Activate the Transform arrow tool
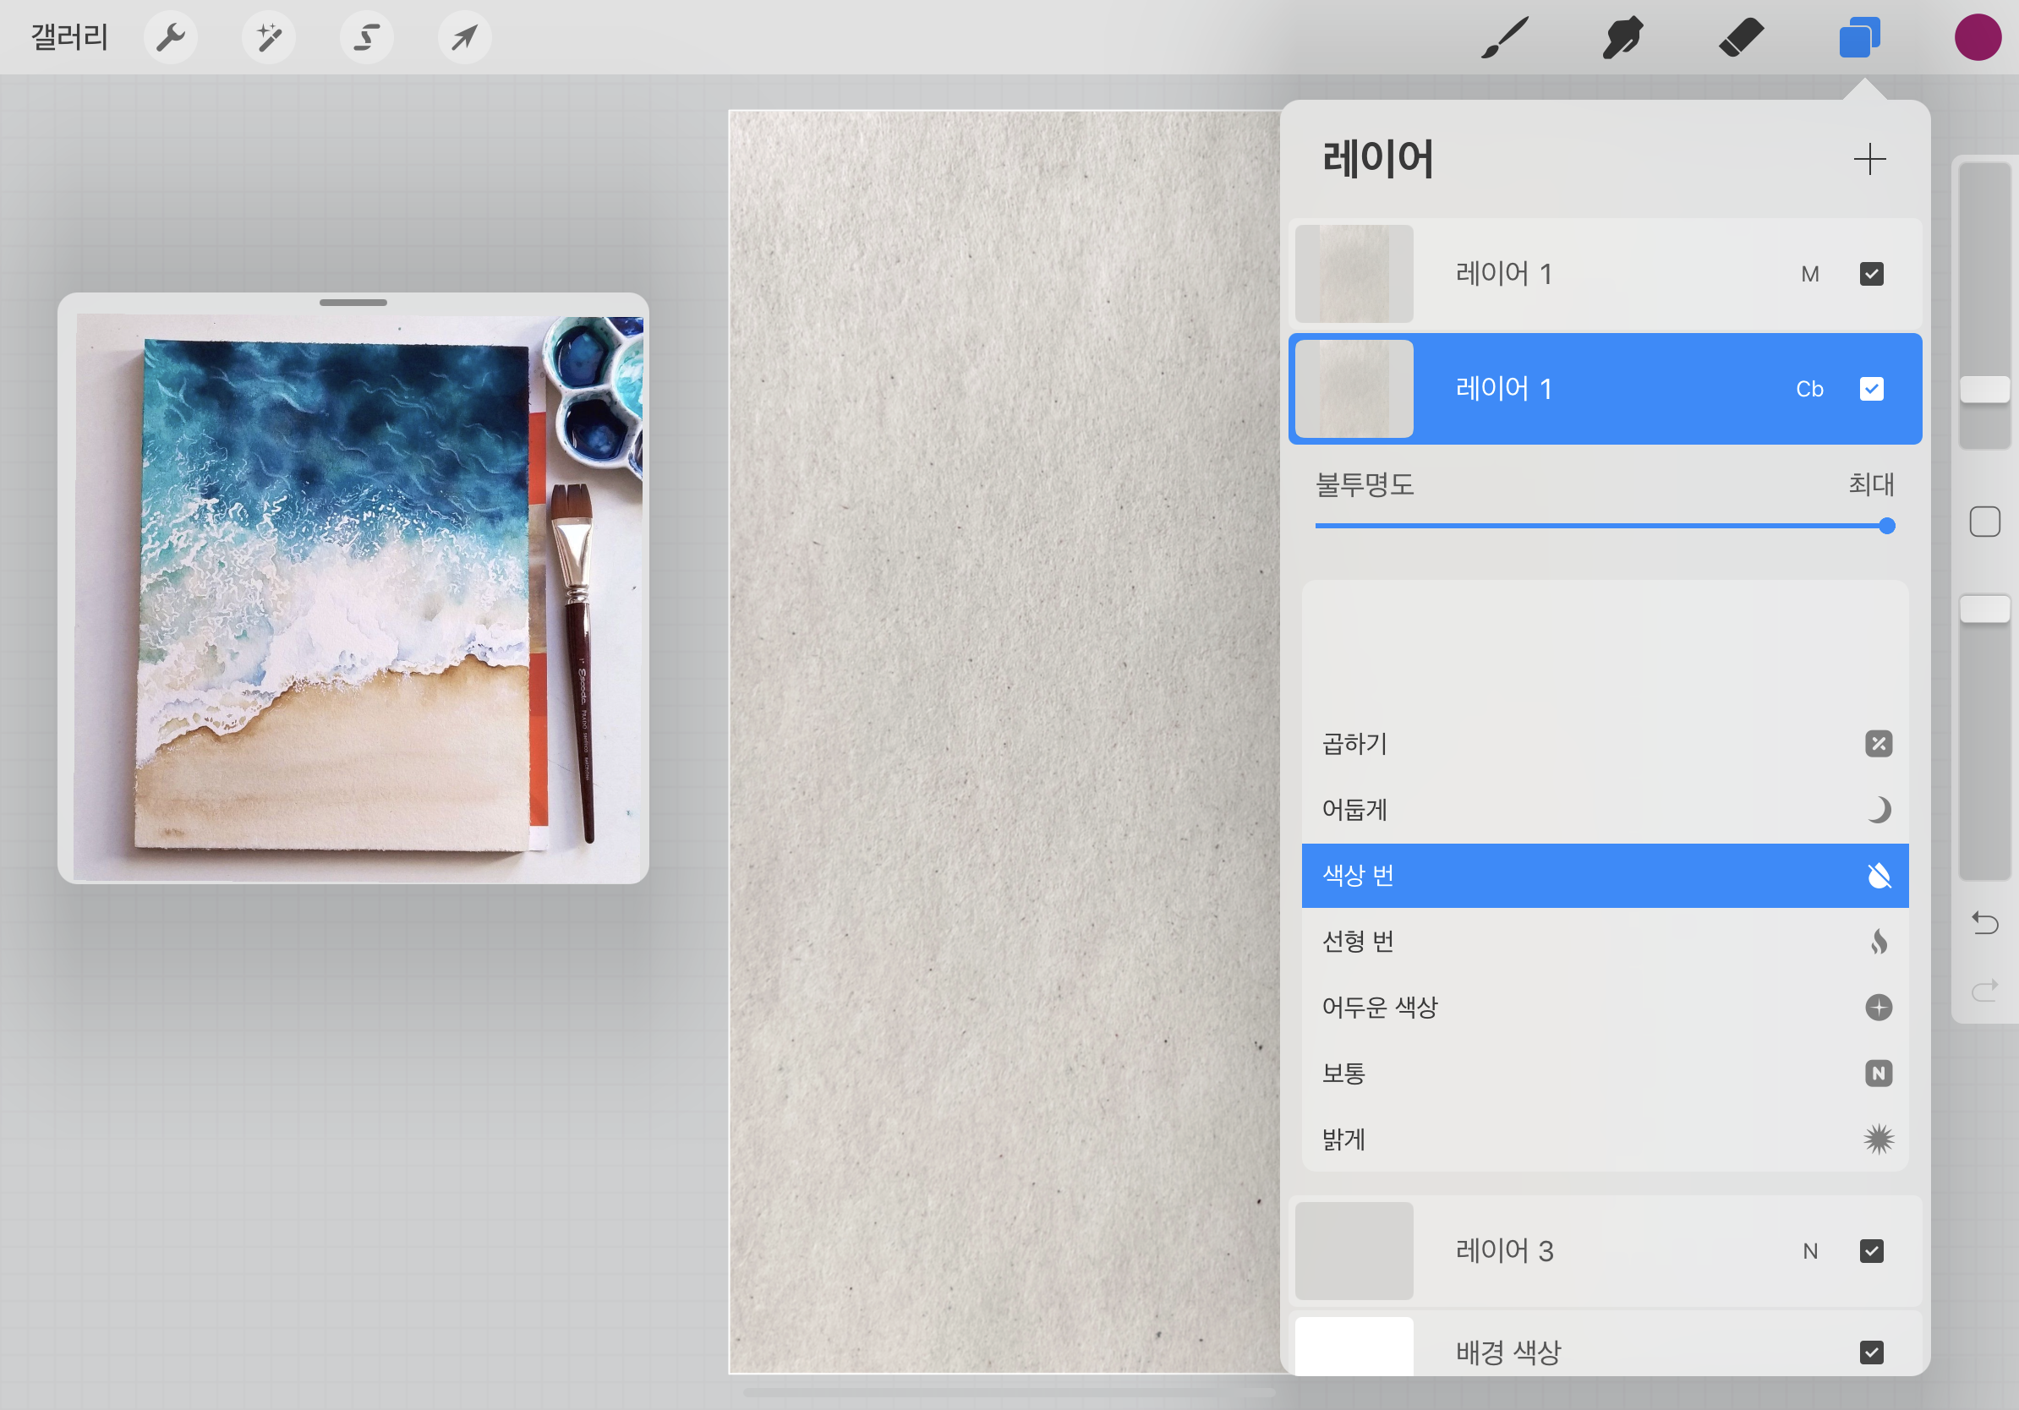 coord(464,38)
